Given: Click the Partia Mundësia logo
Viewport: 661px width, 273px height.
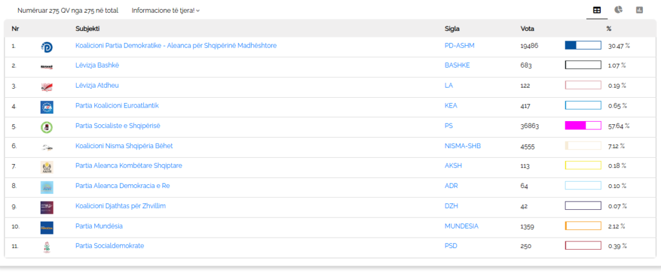Looking at the screenshot, I should (46, 227).
